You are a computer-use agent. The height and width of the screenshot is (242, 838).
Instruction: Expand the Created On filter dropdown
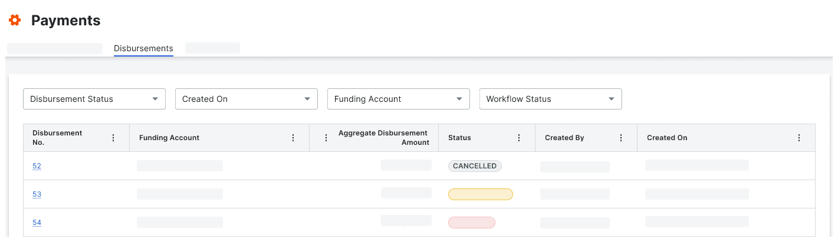pyautogui.click(x=247, y=99)
